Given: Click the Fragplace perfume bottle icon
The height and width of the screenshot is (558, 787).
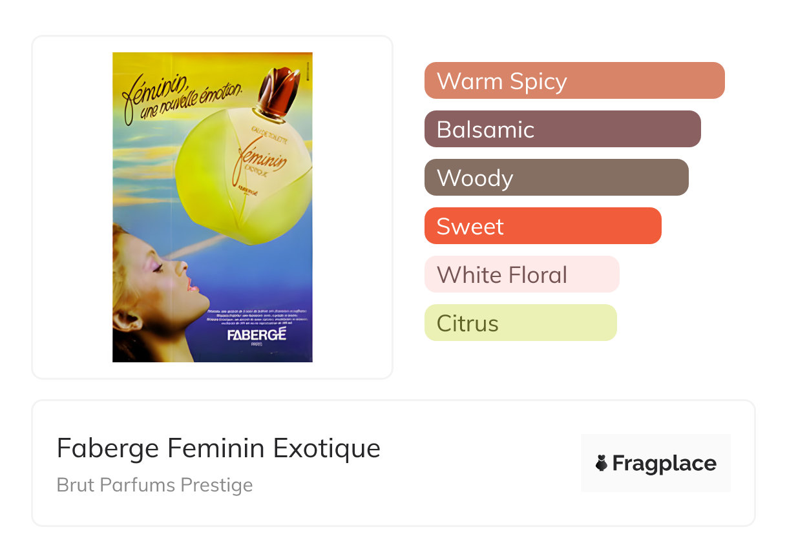Looking at the screenshot, I should click(x=602, y=463).
